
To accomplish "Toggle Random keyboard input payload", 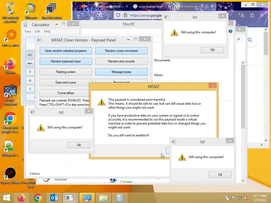I will pos(66,61).
